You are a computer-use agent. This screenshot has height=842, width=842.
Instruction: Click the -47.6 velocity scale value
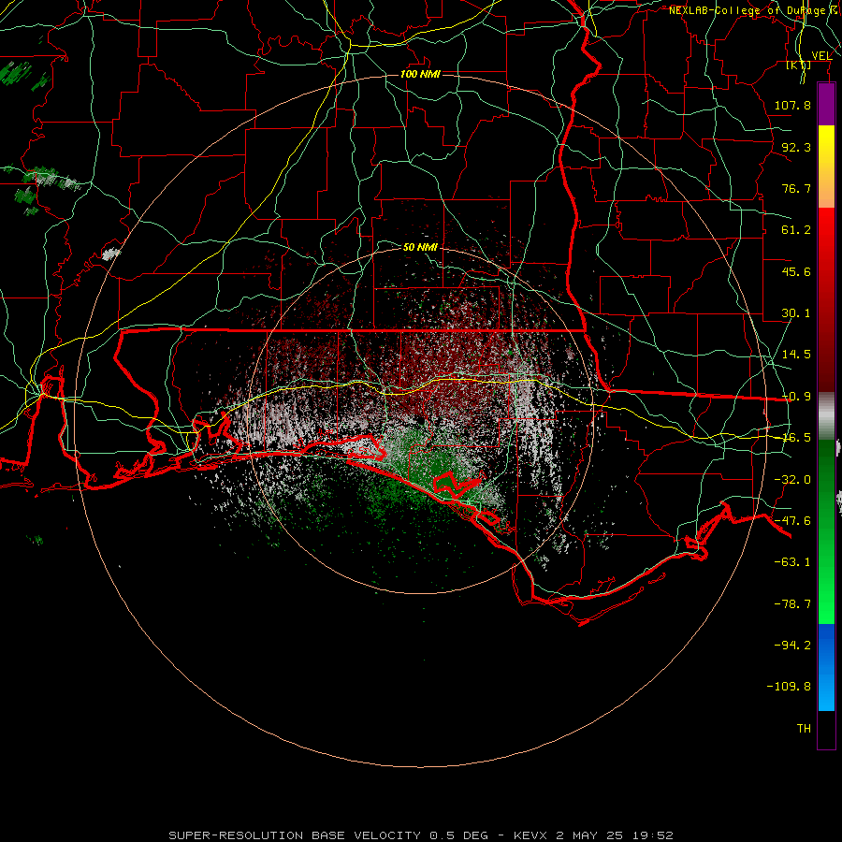(x=792, y=521)
